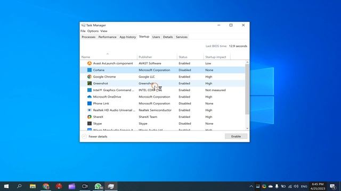Open the volume speaker tray icon
The width and height of the screenshot is (341, 191).
click(296, 186)
